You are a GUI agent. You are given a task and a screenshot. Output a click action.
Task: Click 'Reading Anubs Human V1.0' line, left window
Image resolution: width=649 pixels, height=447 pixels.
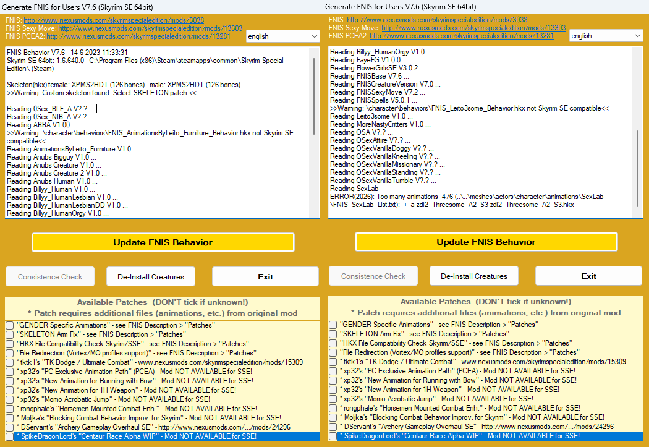[x=52, y=181]
